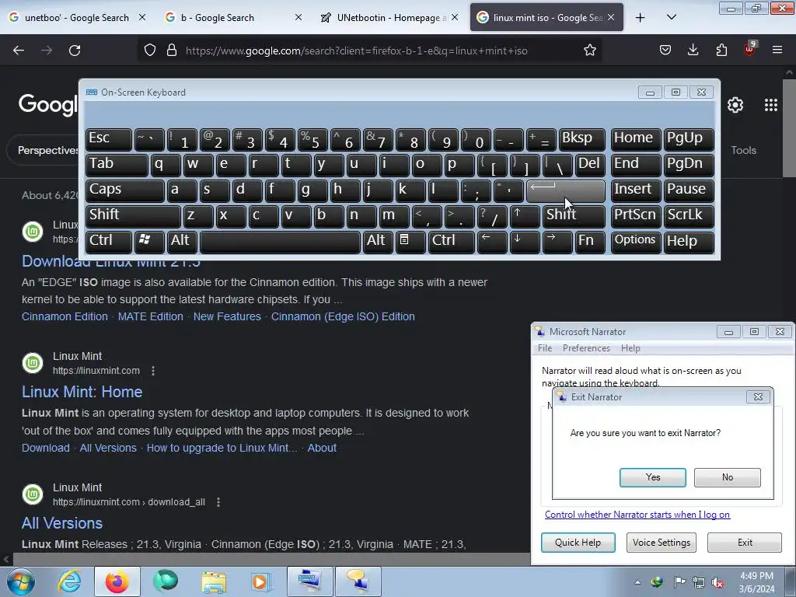Click the uBlock Origin extension icon
Viewport: 796px width, 597px height.
(749, 49)
